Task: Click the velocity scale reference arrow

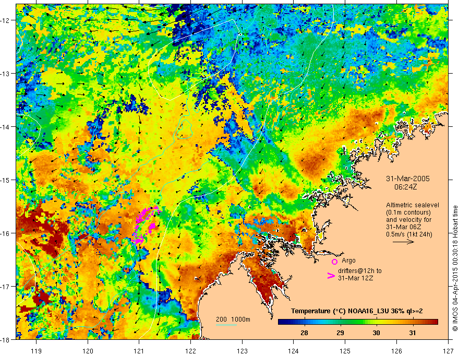Action: pyautogui.click(x=403, y=242)
